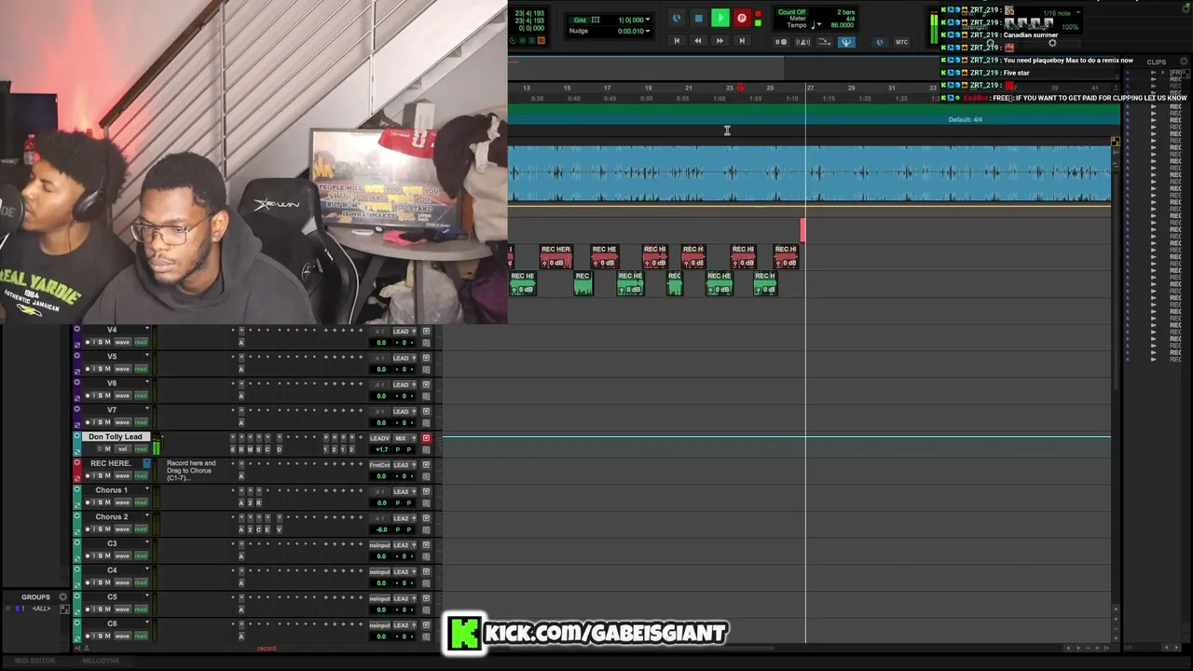The image size is (1193, 671).
Task: Click the V6 track purple color strip
Action: click(x=77, y=390)
